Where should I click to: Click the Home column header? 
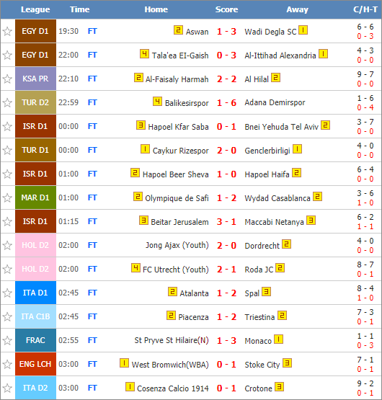(x=156, y=9)
